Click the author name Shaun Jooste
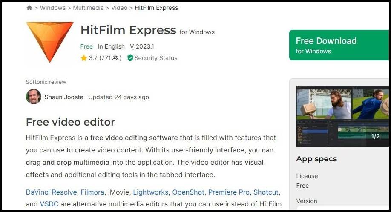This screenshot has width=391, height=212. pyautogui.click(x=64, y=97)
